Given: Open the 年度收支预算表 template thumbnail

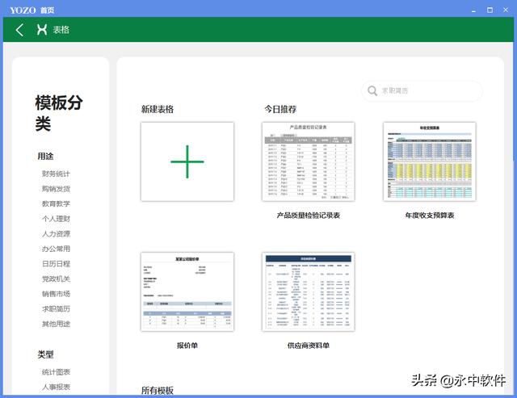Looking at the screenshot, I should pyautogui.click(x=429, y=161).
